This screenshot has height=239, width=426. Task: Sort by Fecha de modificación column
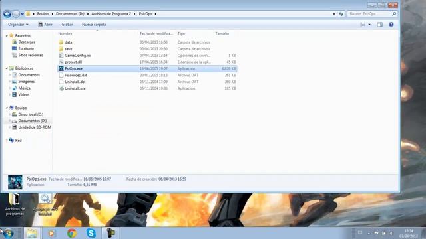coord(156,33)
